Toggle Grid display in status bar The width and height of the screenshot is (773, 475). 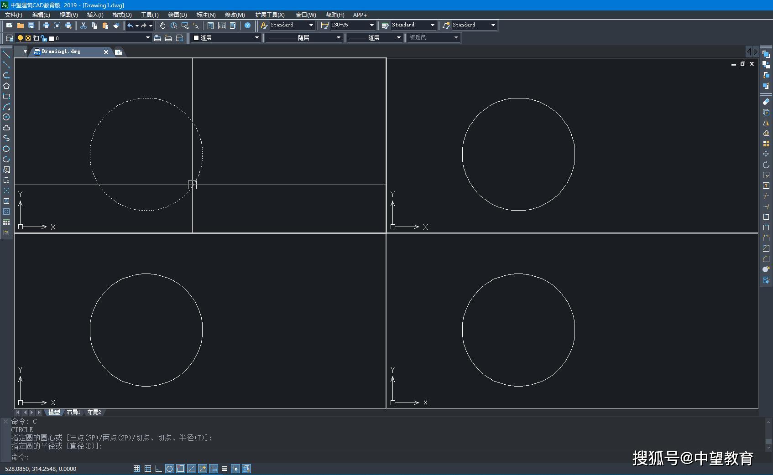click(x=147, y=469)
